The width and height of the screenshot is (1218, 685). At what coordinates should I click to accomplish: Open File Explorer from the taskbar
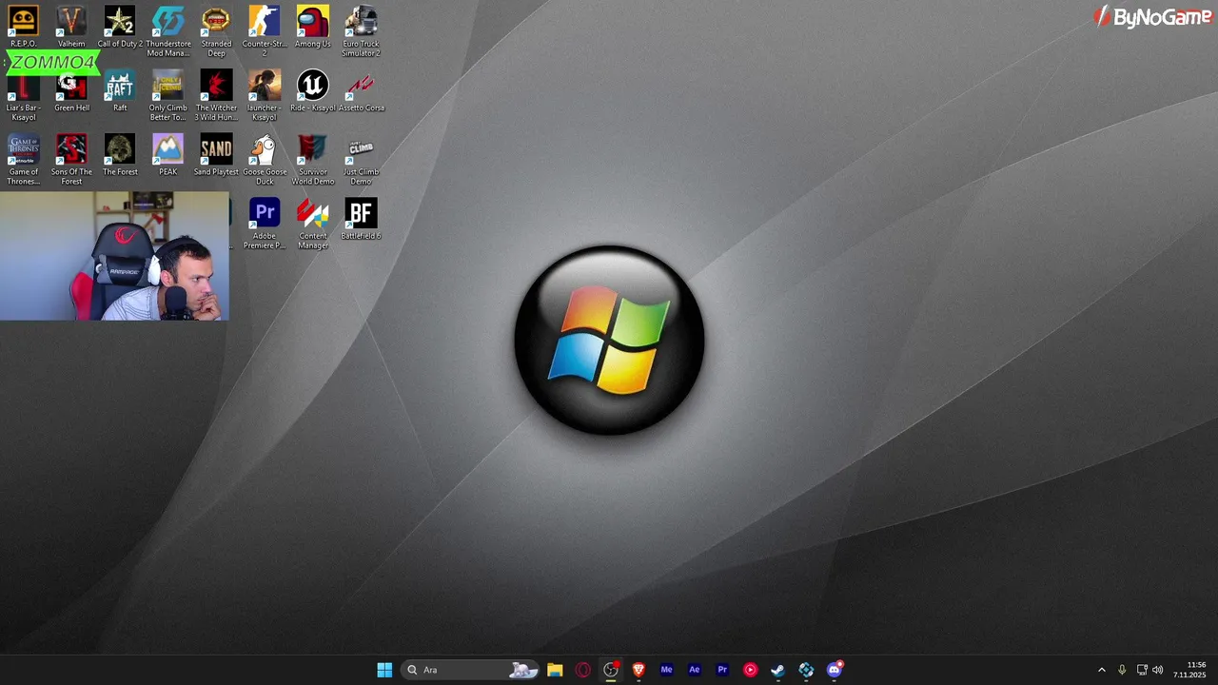point(555,670)
